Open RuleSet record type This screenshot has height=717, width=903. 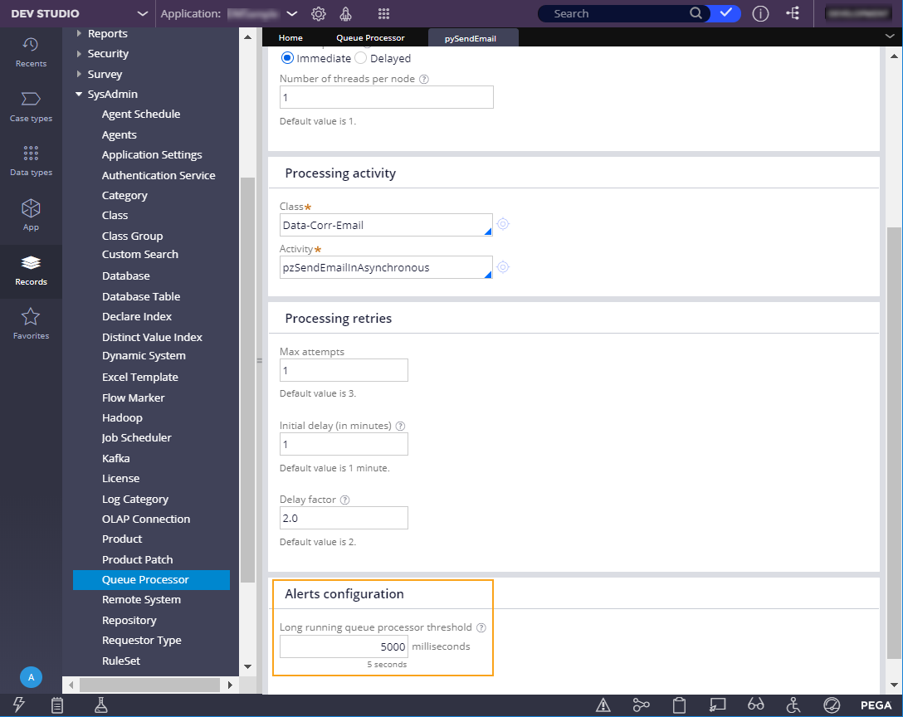click(121, 661)
